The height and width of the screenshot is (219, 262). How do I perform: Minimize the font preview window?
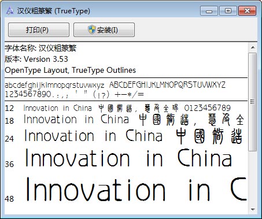(x=209, y=10)
